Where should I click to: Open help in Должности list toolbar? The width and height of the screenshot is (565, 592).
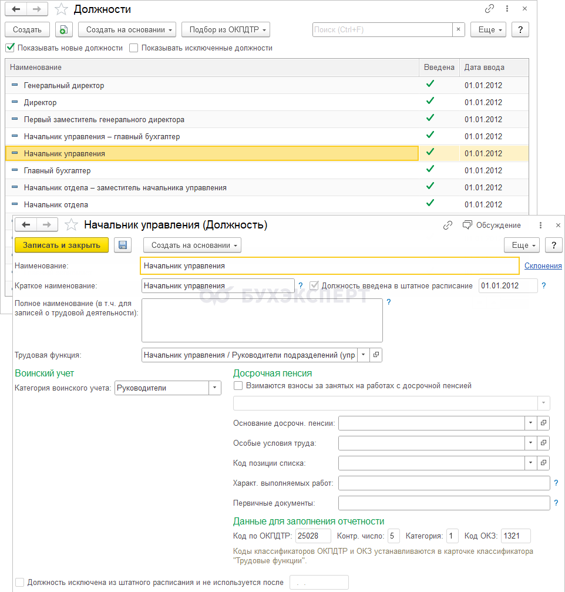(x=520, y=29)
